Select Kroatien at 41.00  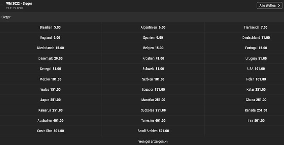pos(153,59)
